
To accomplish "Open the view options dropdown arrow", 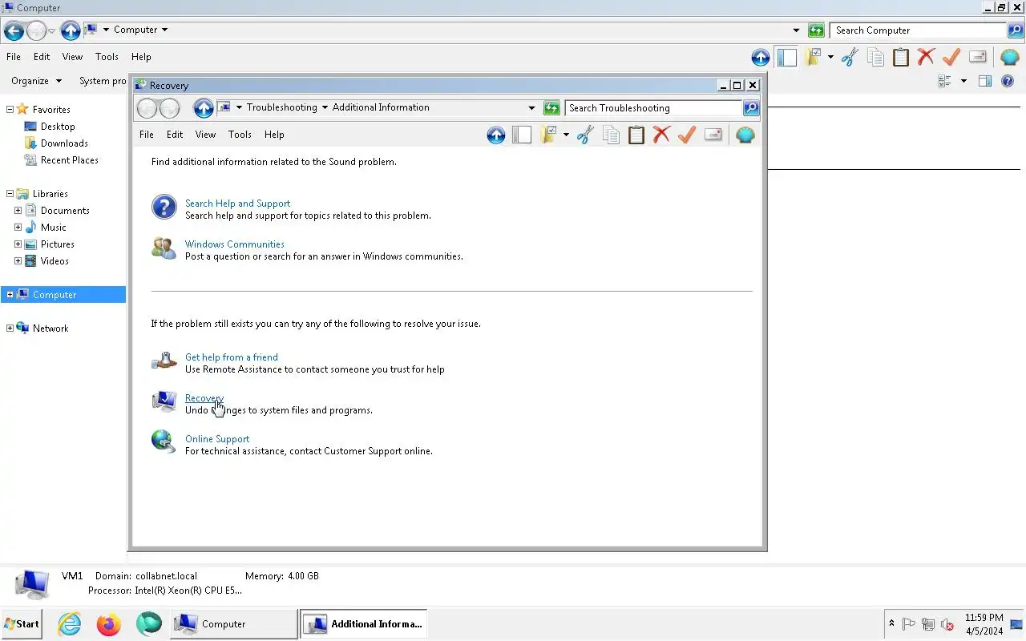I will tap(963, 81).
